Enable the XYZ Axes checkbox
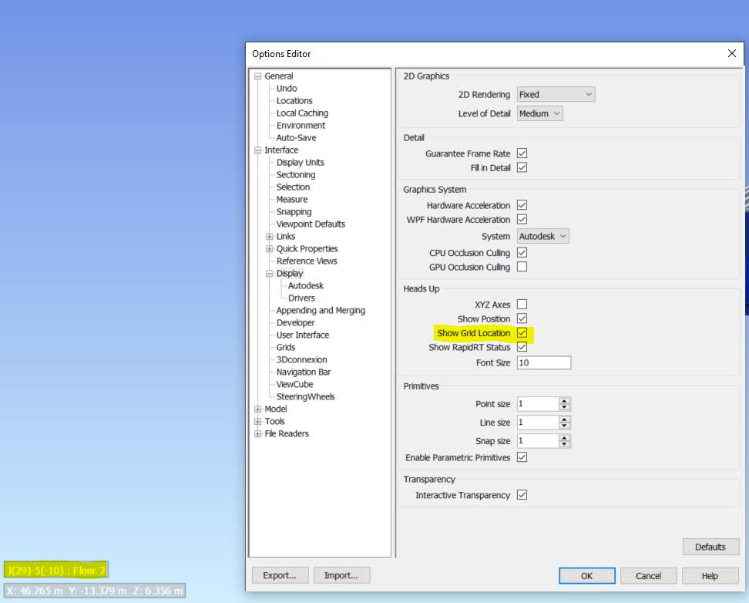This screenshot has height=603, width=749. coord(522,304)
